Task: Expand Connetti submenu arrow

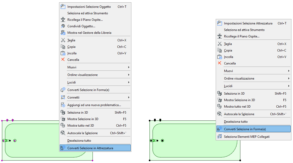Action: pos(129,97)
